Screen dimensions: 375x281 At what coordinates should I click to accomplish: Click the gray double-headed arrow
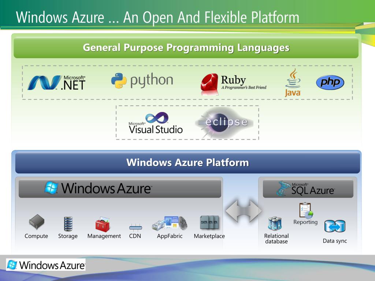click(x=244, y=211)
